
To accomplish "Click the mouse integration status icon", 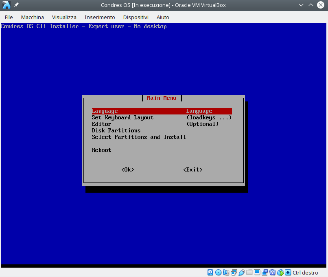I will tap(280, 273).
